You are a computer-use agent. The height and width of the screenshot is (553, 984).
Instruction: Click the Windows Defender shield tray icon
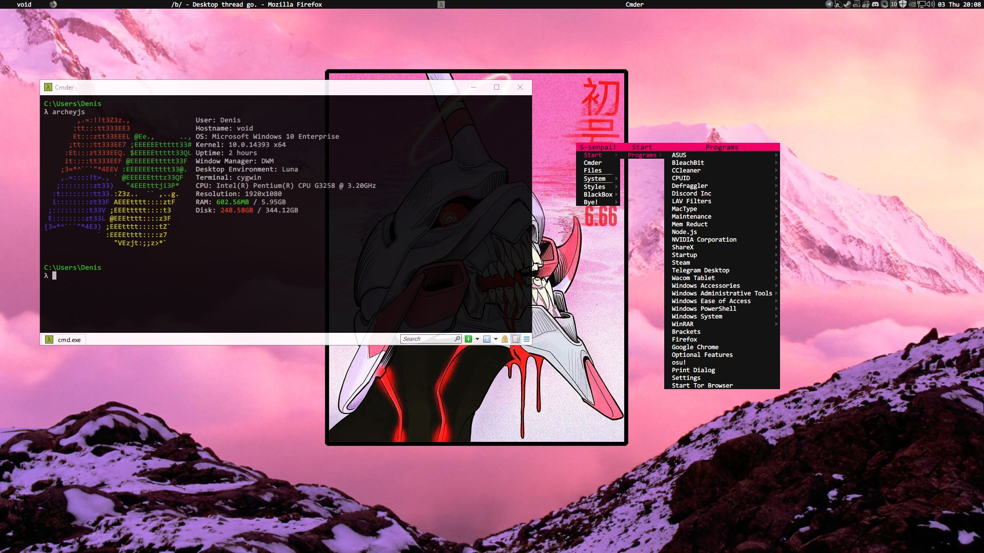point(903,4)
